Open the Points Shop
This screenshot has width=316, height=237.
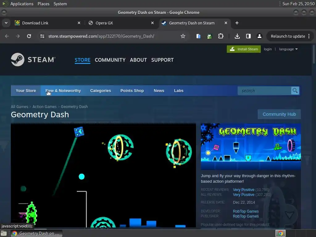tap(132, 90)
